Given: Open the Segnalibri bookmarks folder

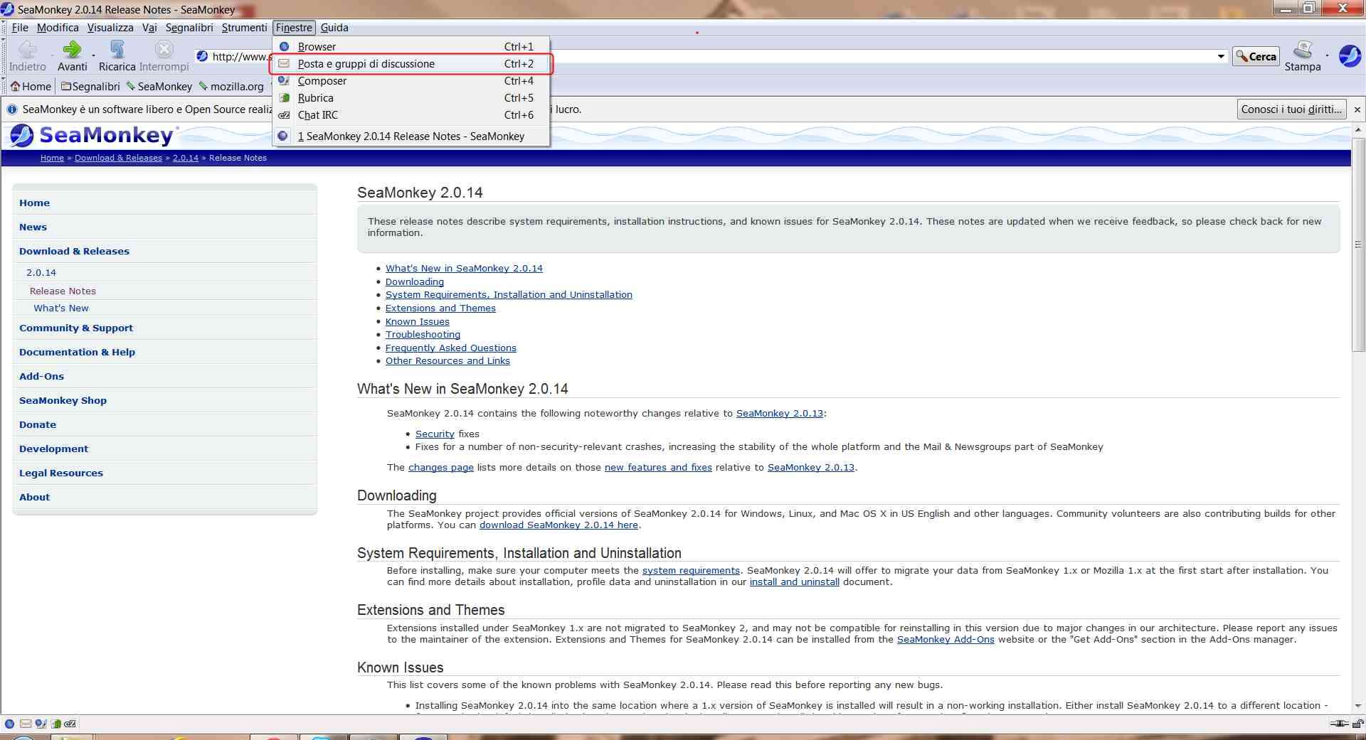Looking at the screenshot, I should (x=90, y=86).
